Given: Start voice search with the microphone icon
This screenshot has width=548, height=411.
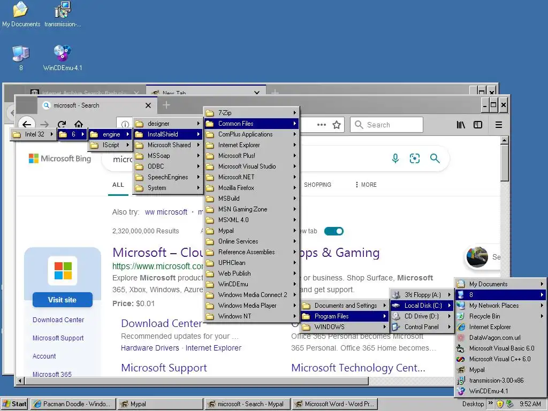Looking at the screenshot, I should [x=395, y=158].
